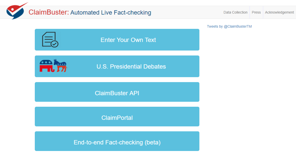The image size is (296, 160).
Task: Click the "Automated Live Fact-checking" heading text
Action: (111, 13)
